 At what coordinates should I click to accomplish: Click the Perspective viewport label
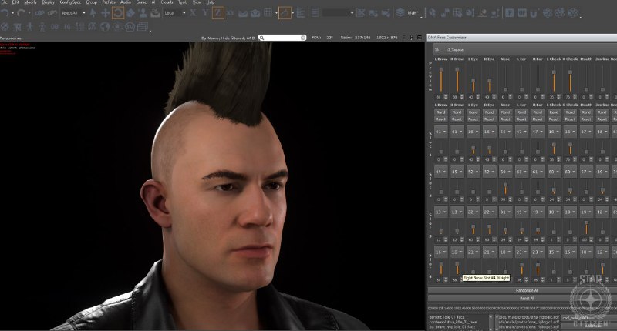click(11, 38)
